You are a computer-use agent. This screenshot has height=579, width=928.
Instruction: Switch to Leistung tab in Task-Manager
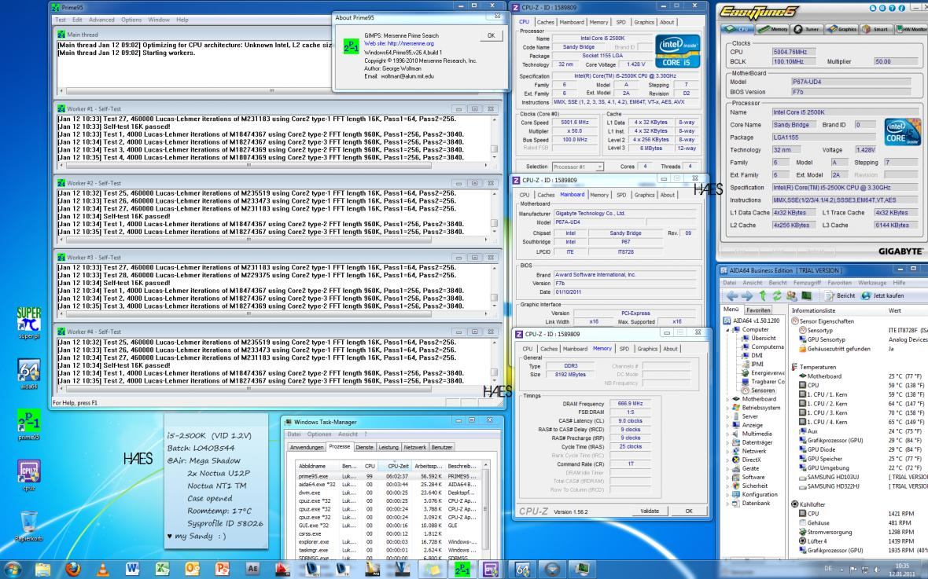coord(389,447)
